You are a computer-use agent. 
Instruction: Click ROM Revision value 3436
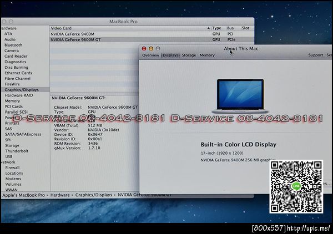93,144
